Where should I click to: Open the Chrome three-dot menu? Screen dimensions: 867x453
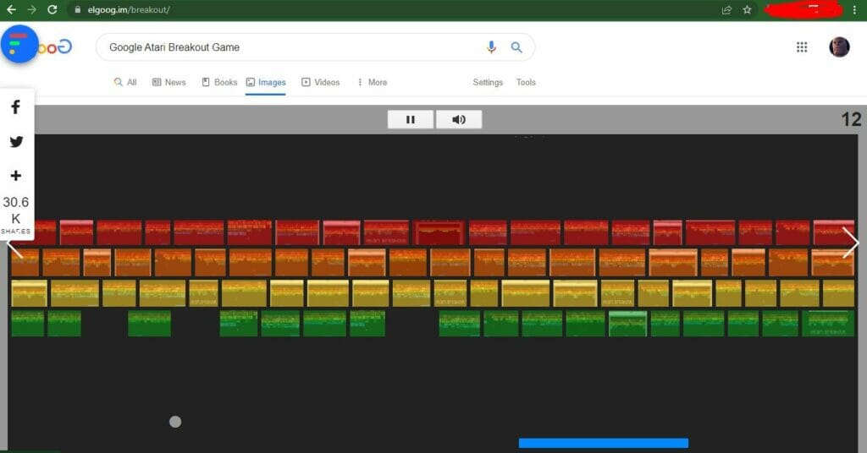pyautogui.click(x=855, y=10)
